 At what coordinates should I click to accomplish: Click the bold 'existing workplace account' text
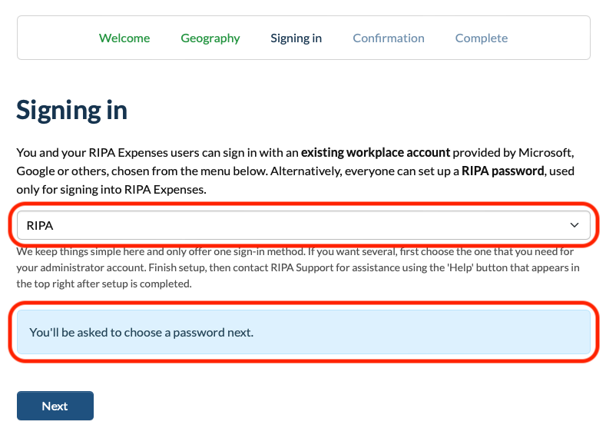[x=376, y=153]
